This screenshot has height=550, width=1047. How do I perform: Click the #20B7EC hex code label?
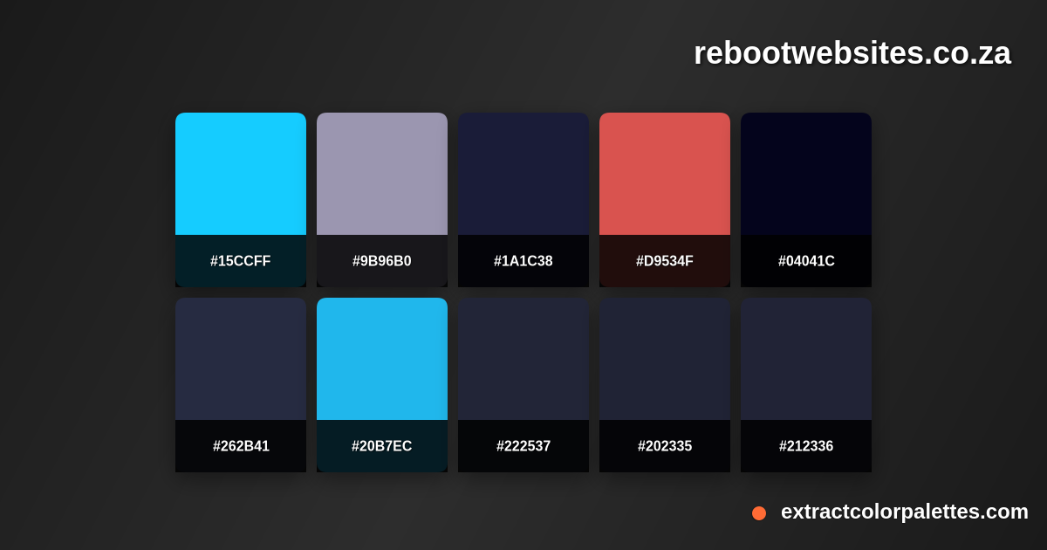[382, 446]
